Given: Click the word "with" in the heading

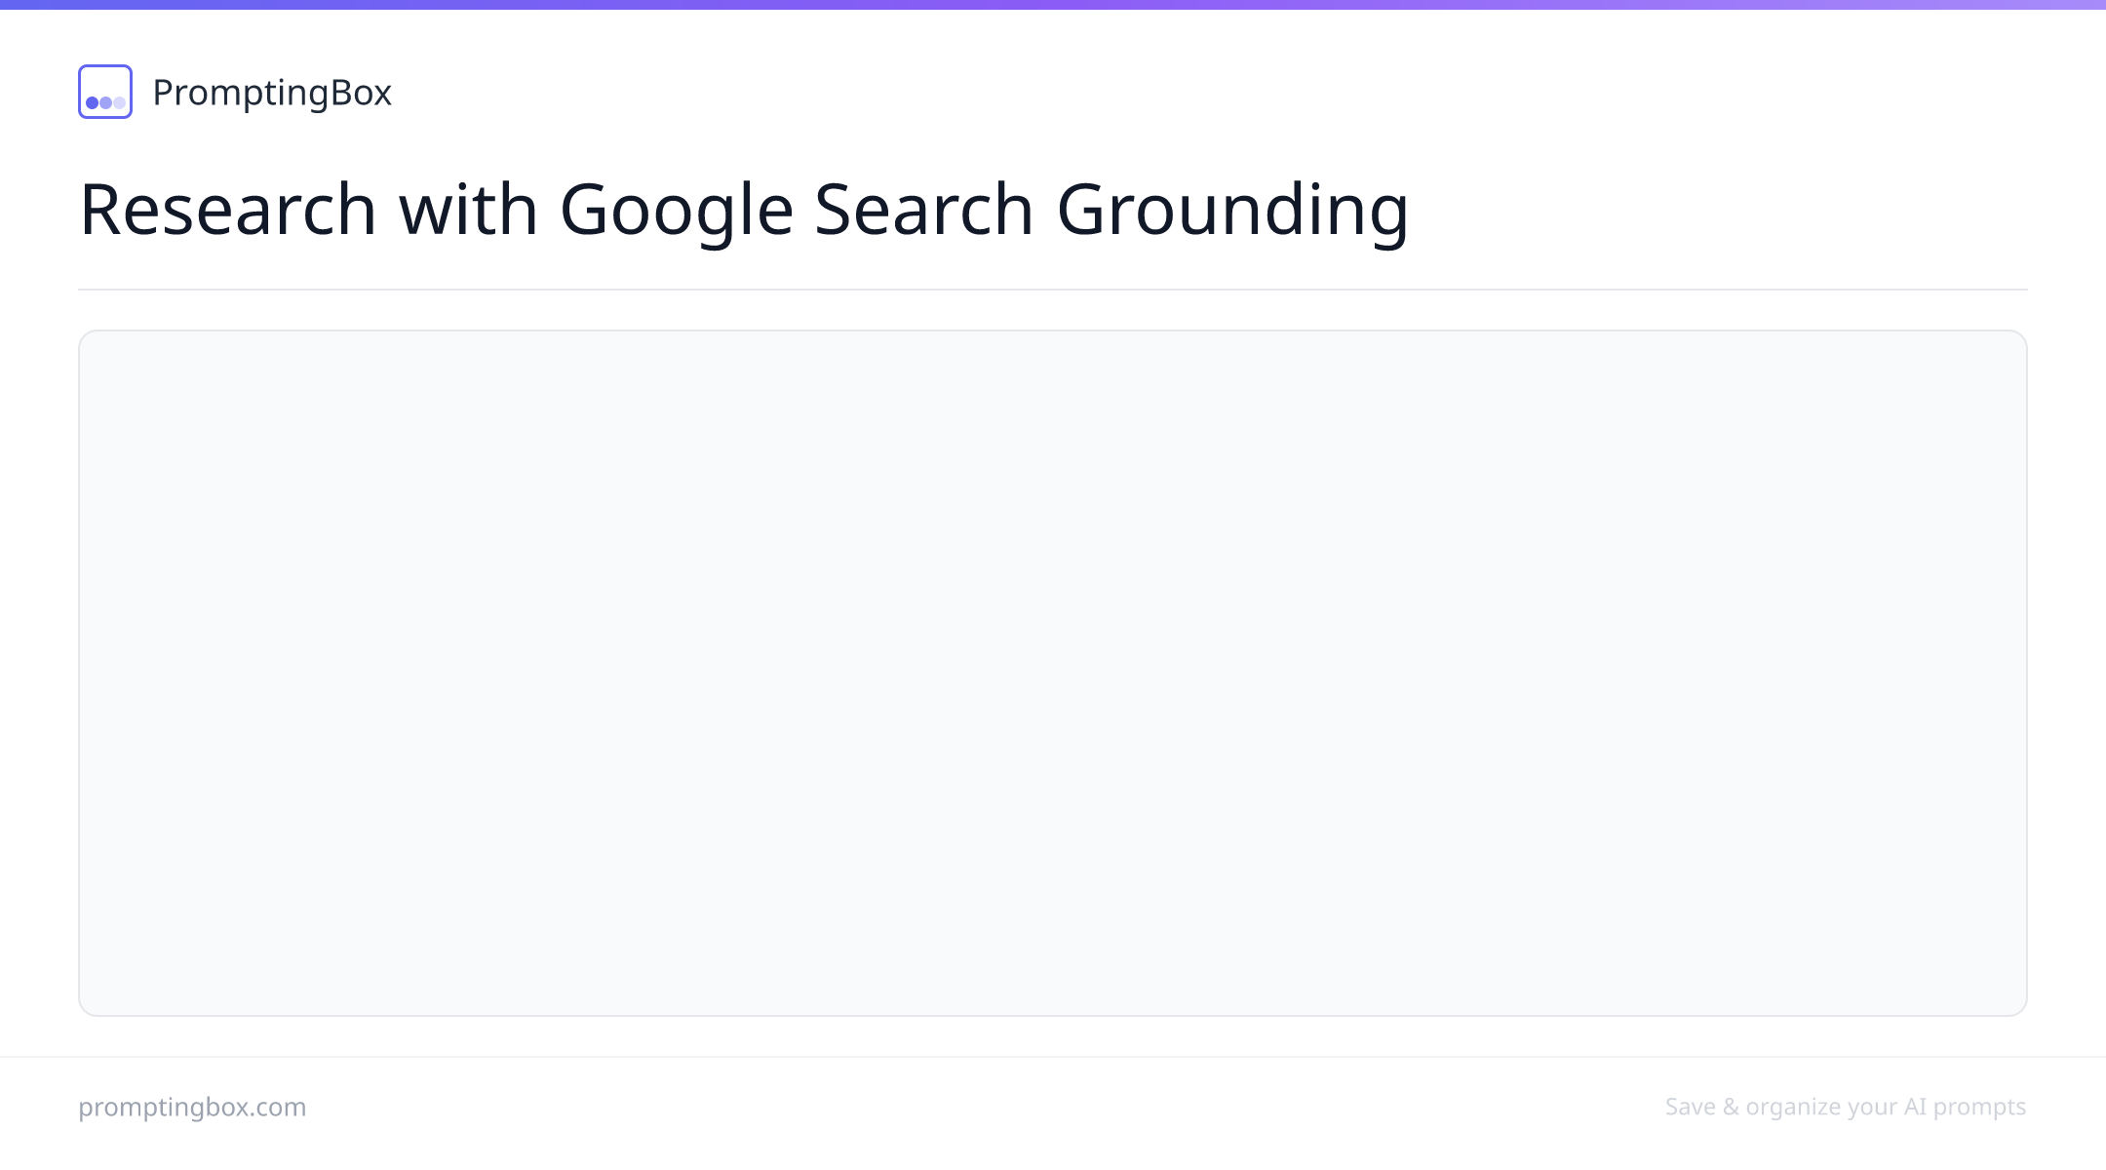Looking at the screenshot, I should (468, 209).
